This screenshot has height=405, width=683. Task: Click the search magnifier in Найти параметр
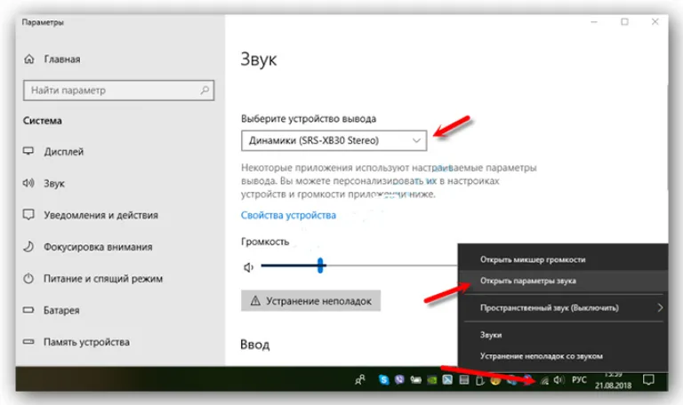tap(205, 90)
